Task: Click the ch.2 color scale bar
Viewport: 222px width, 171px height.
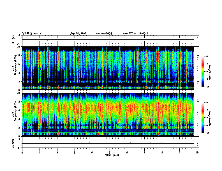Action: coord(203,118)
